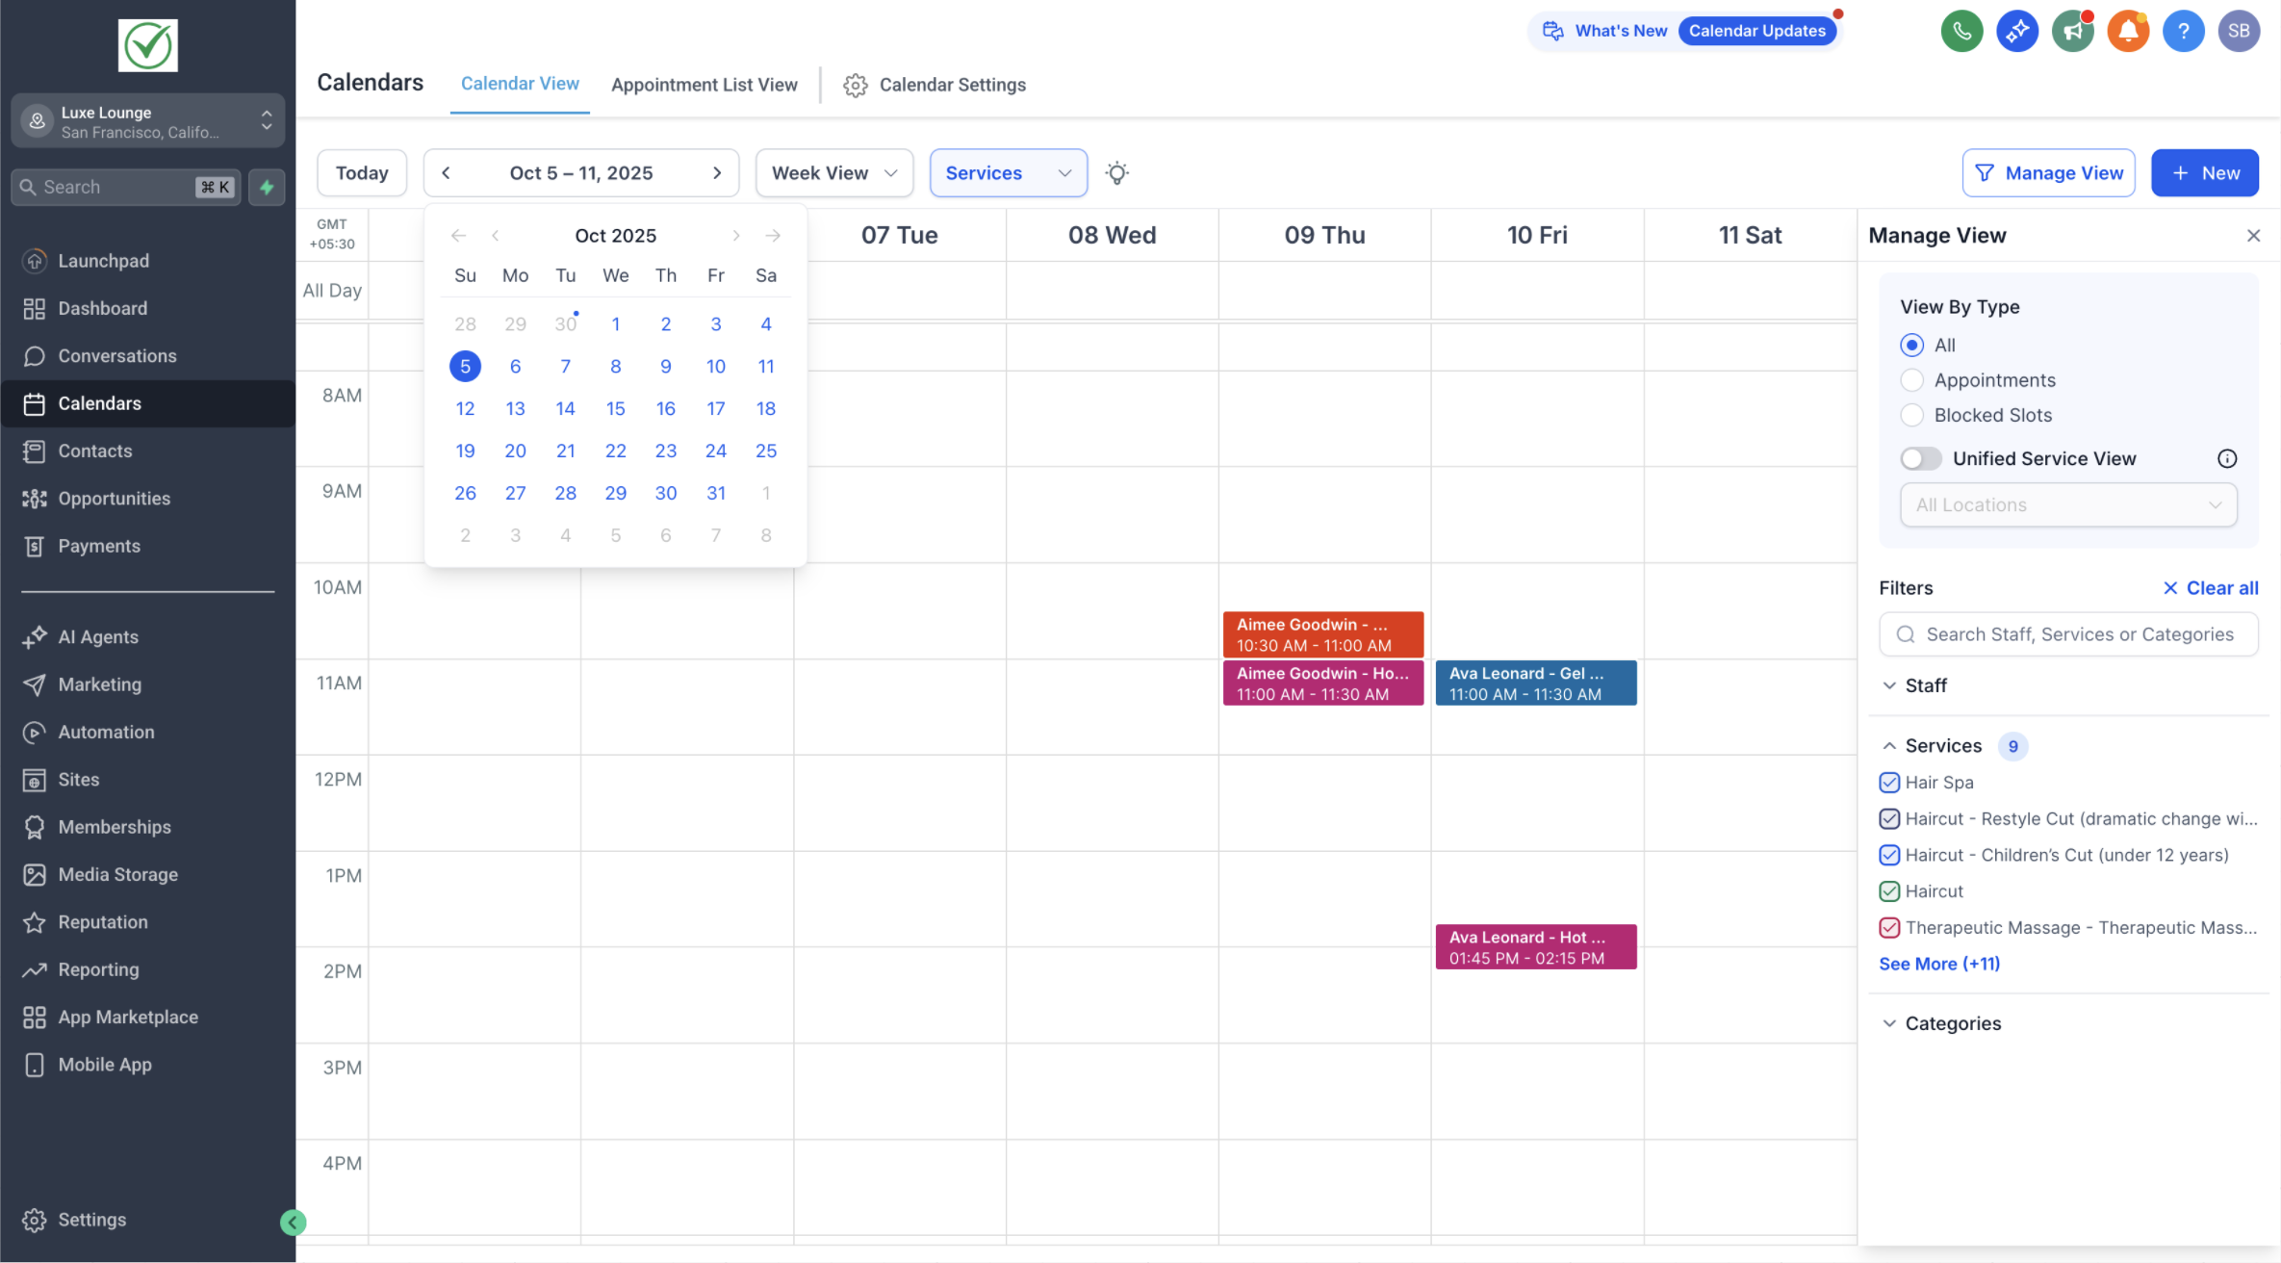The image size is (2281, 1263).
Task: Expand the Categories filter section
Action: point(1952,1023)
